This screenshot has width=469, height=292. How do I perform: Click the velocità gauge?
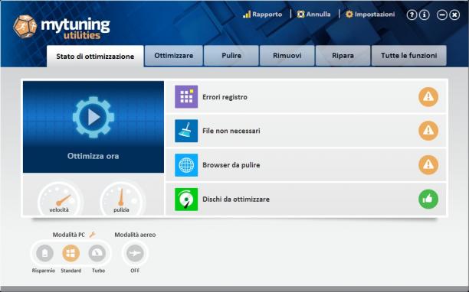(x=60, y=199)
